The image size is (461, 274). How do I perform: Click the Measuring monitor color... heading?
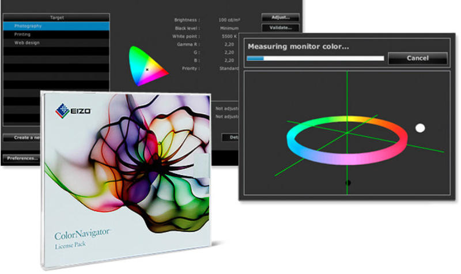298,47
